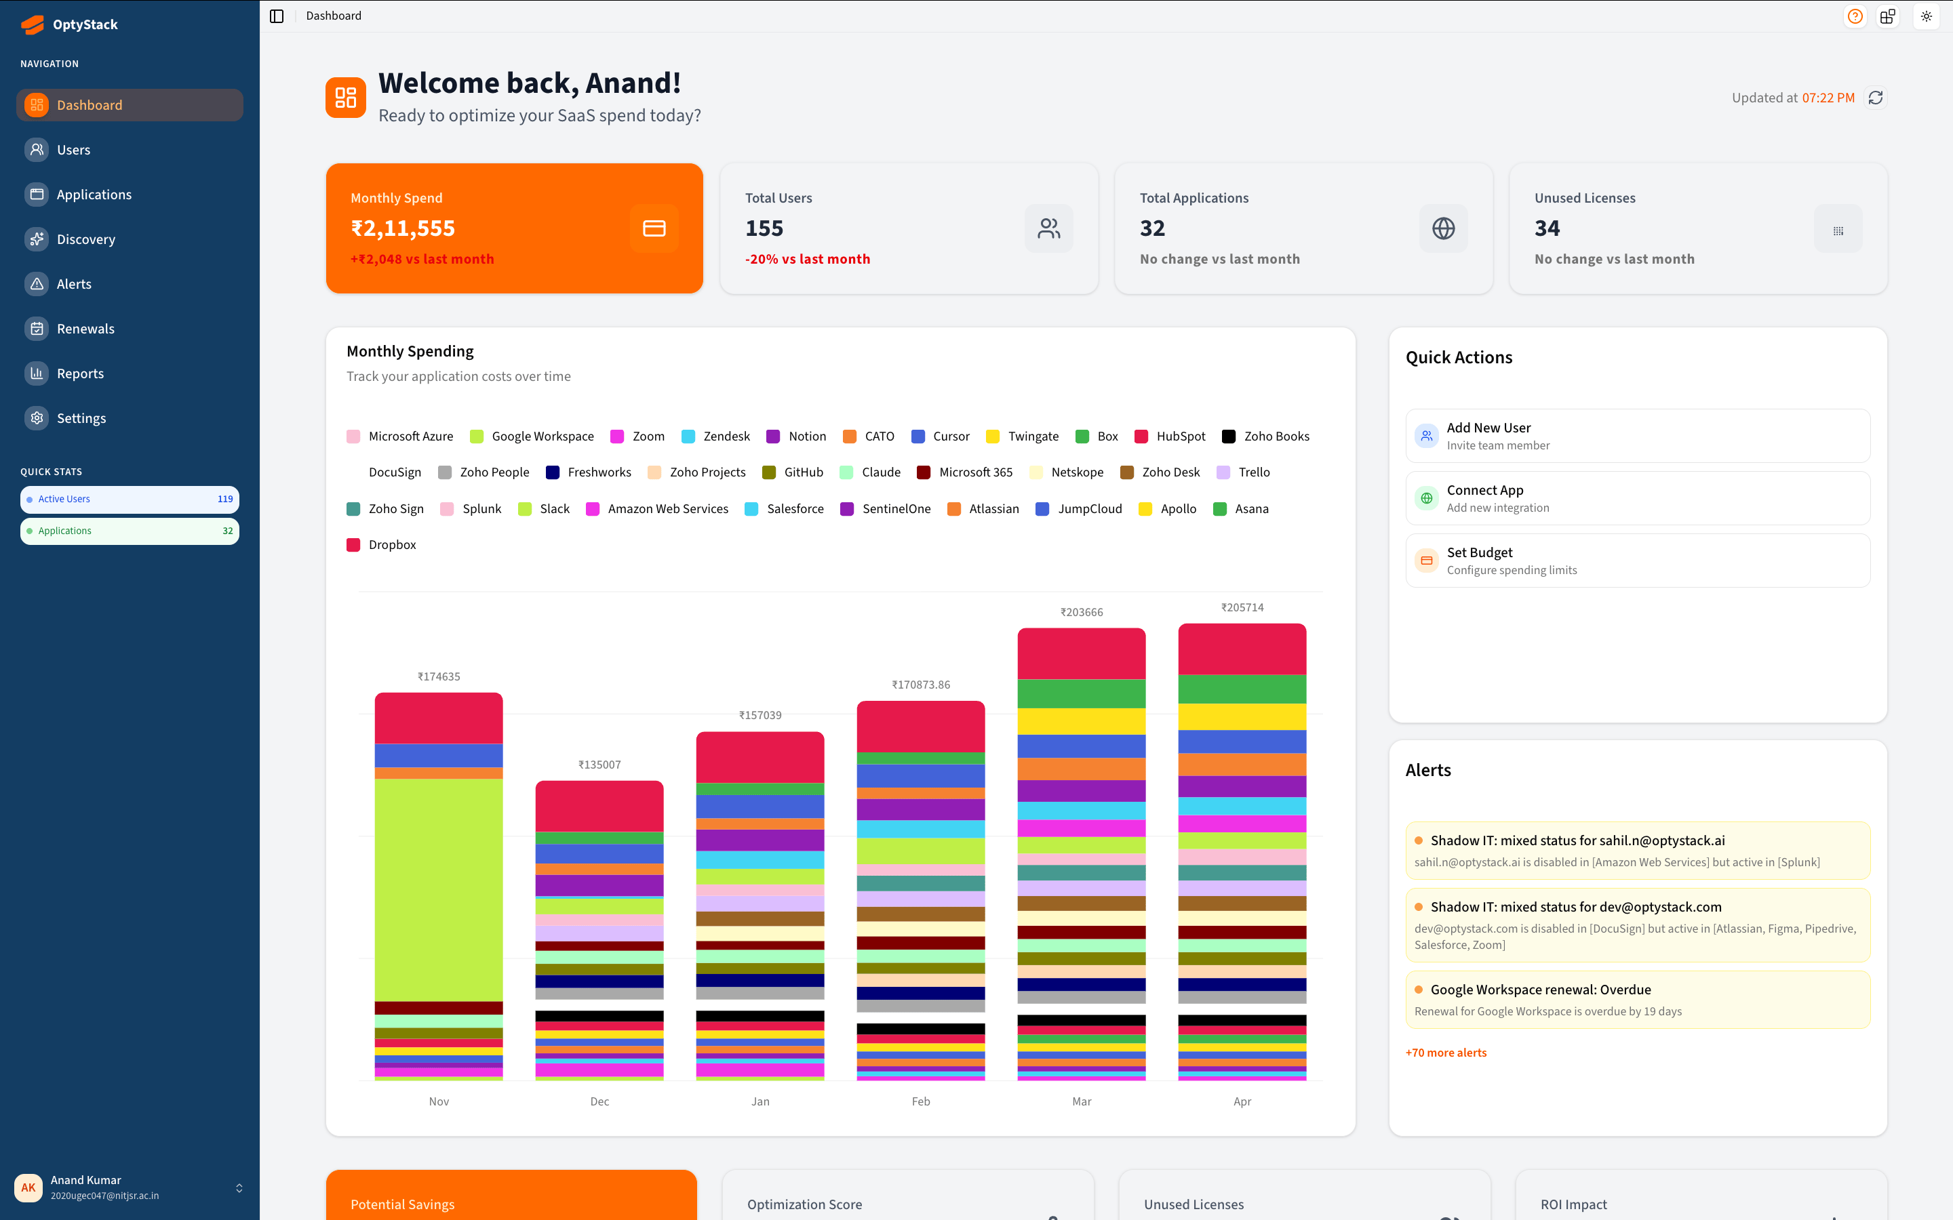This screenshot has height=1220, width=1953.
Task: Open the Active Users quick stat
Action: pyautogui.click(x=129, y=500)
